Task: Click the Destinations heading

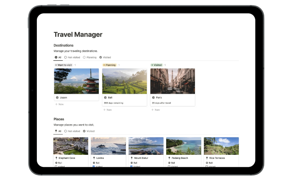Action: pos(63,45)
